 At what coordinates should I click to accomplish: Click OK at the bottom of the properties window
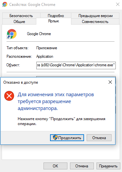tap(55, 166)
